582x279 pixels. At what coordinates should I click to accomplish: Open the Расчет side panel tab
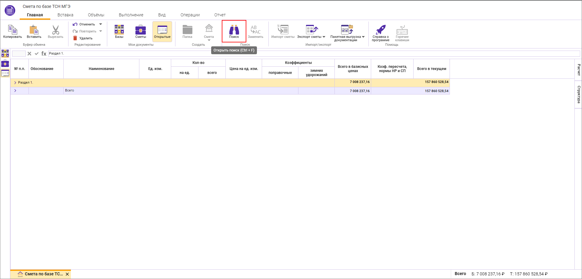click(578, 70)
